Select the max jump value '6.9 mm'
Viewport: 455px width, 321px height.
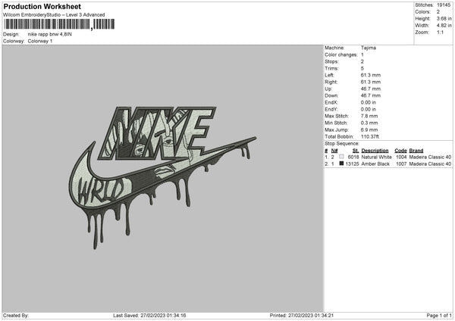pyautogui.click(x=369, y=130)
